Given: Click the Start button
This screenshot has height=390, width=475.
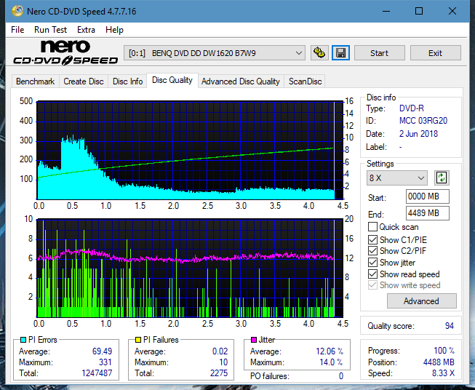Looking at the screenshot, I should point(379,53).
